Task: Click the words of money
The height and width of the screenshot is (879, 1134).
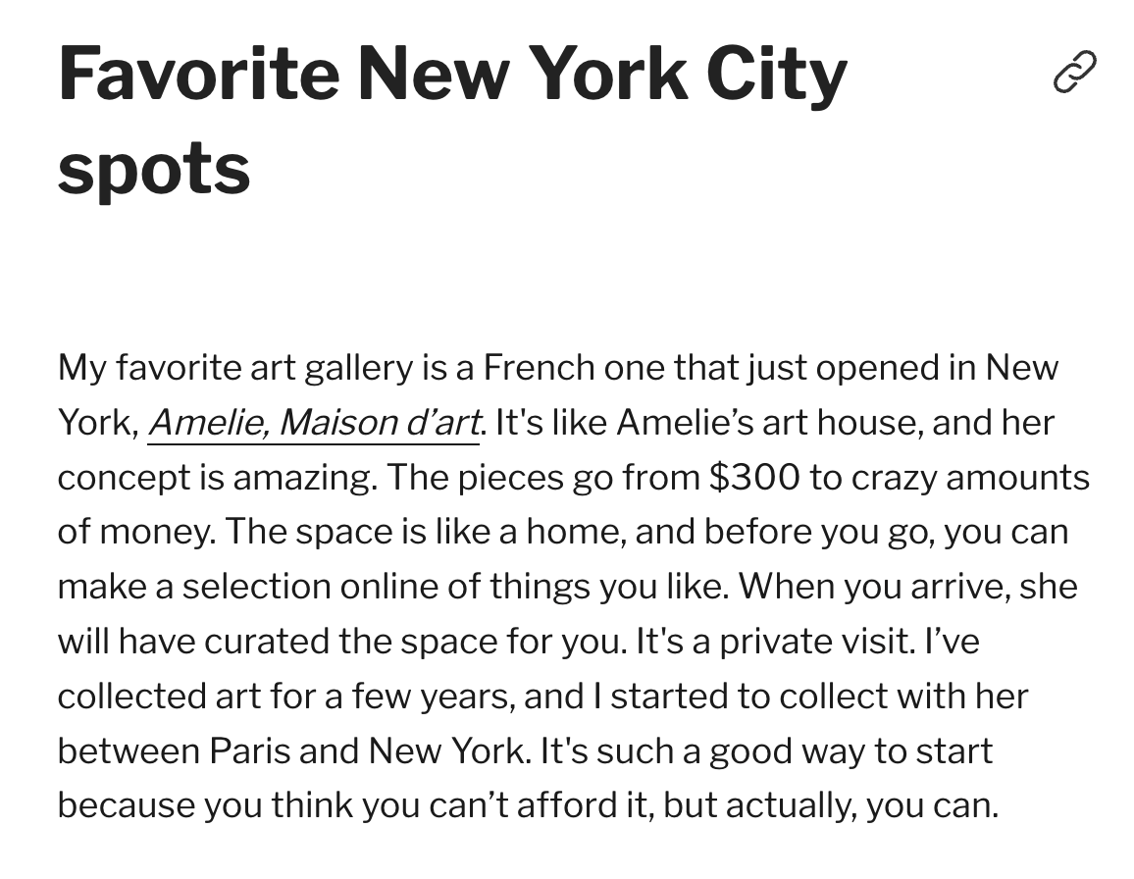Action: [x=135, y=532]
